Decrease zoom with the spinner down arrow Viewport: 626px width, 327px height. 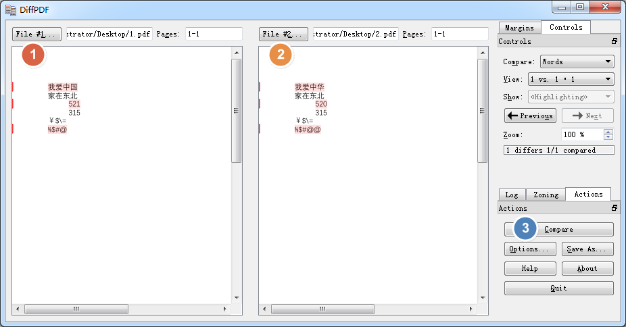pos(608,138)
